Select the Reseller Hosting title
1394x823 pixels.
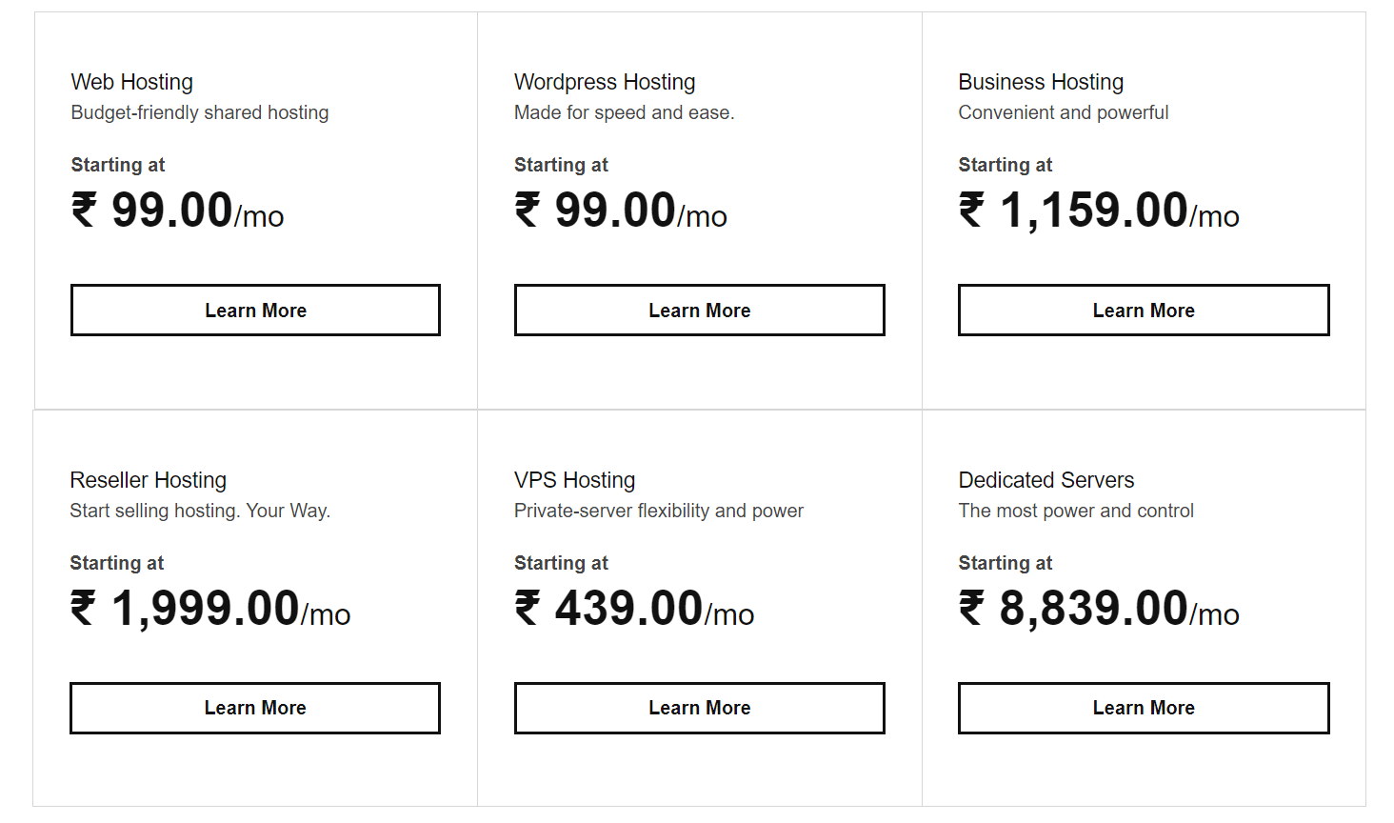[x=149, y=480]
